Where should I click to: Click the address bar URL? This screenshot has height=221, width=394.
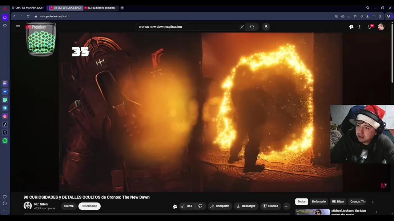click(54, 16)
